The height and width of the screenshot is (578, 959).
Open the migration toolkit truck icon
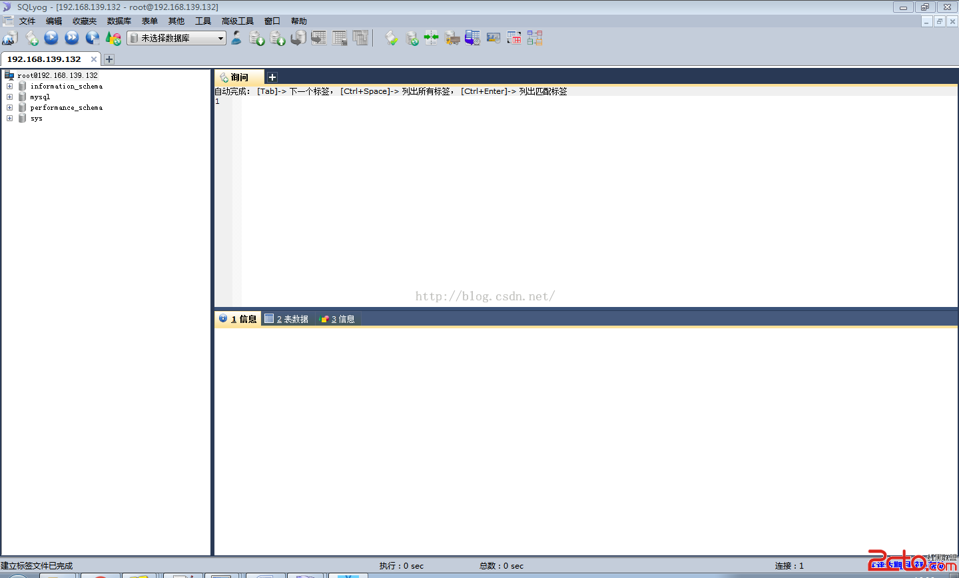point(452,38)
